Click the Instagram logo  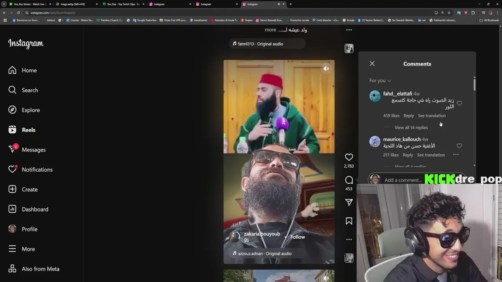click(26, 43)
